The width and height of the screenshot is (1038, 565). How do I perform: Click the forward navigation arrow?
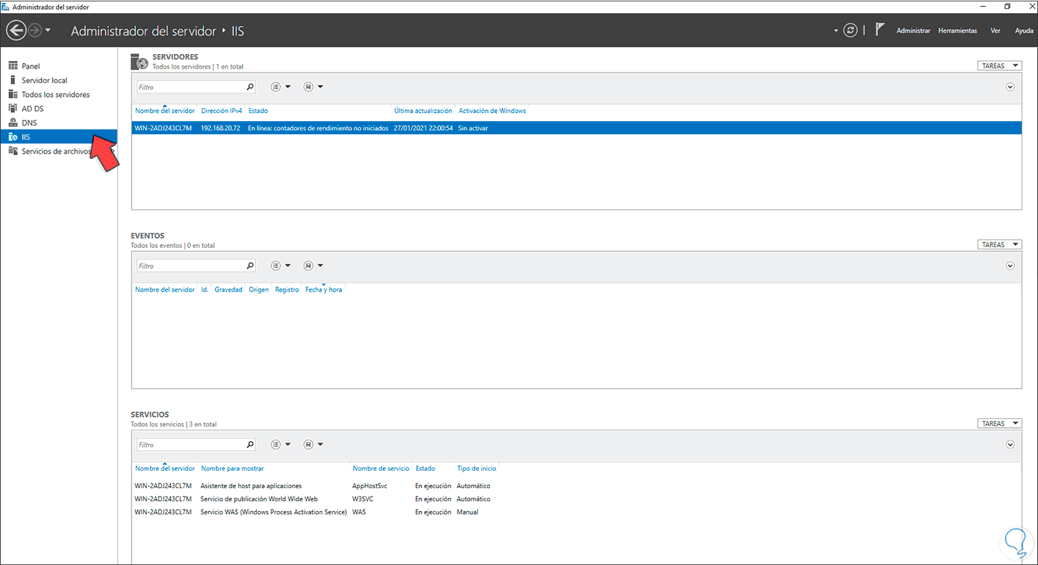(x=35, y=30)
